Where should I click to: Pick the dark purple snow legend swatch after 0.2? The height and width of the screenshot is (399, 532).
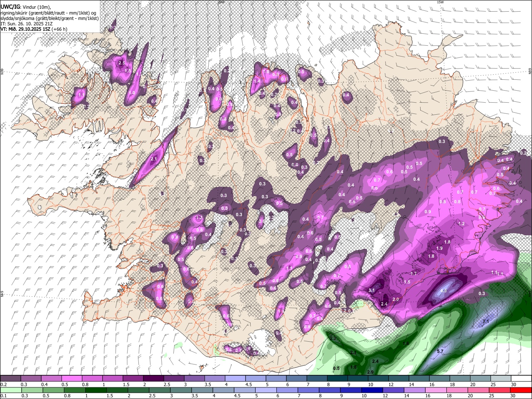[10, 379]
